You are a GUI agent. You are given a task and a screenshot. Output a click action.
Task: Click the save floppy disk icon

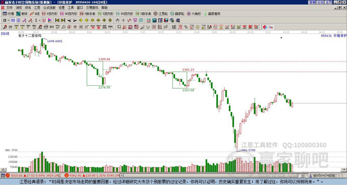166,20
